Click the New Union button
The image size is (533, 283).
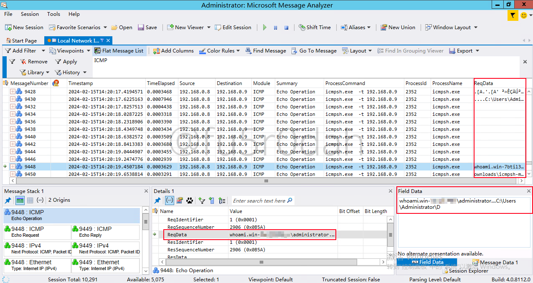pos(398,27)
